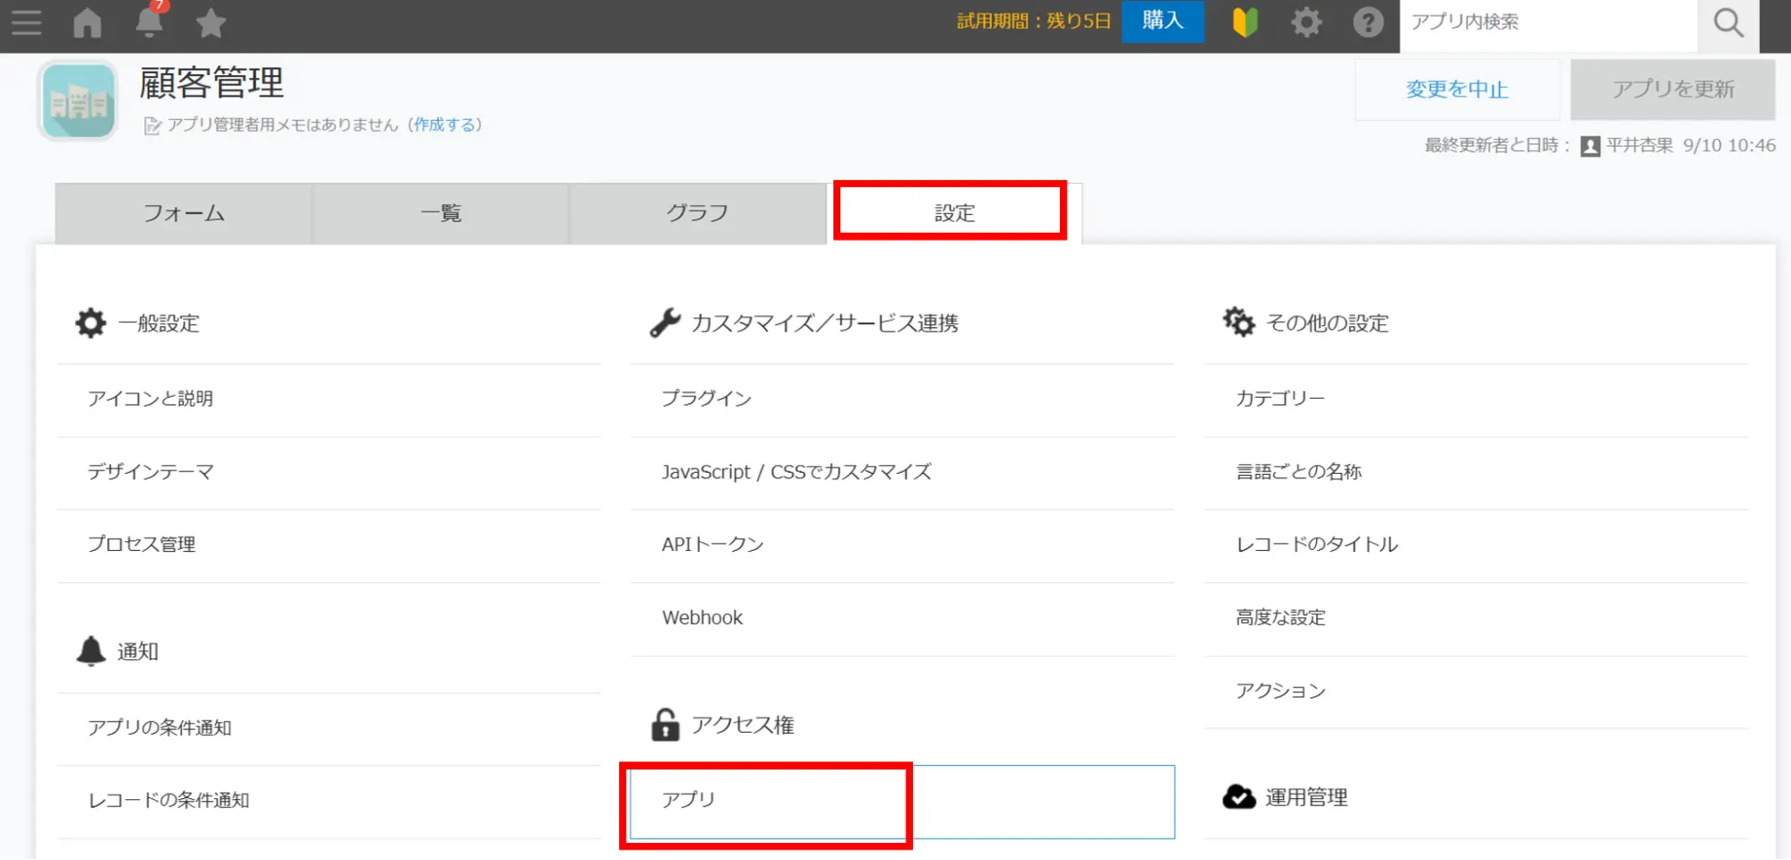Switch to the フォーム tab
This screenshot has width=1791, height=860.
184,213
